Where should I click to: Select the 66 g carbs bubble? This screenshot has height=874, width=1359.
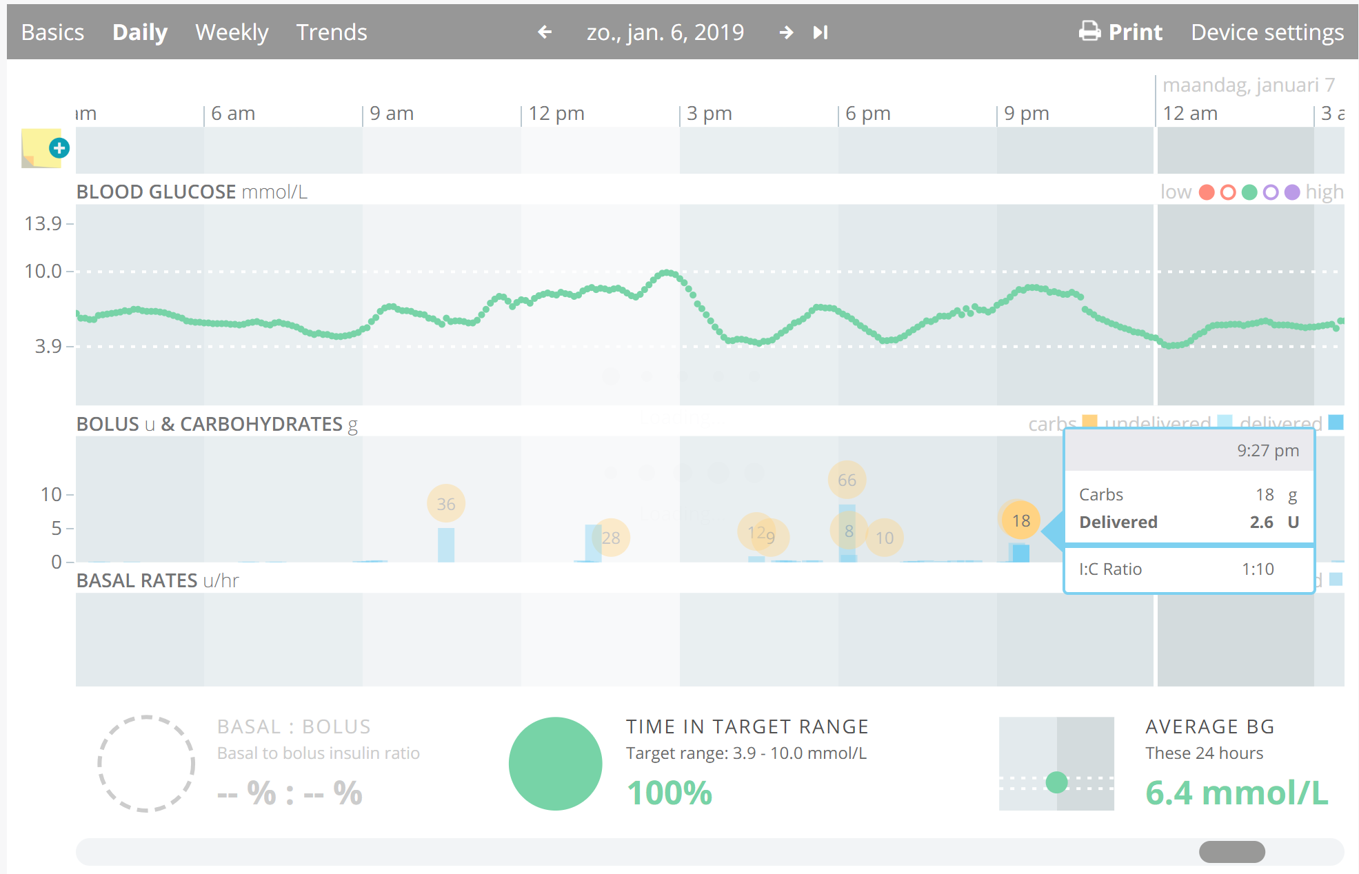click(x=847, y=480)
